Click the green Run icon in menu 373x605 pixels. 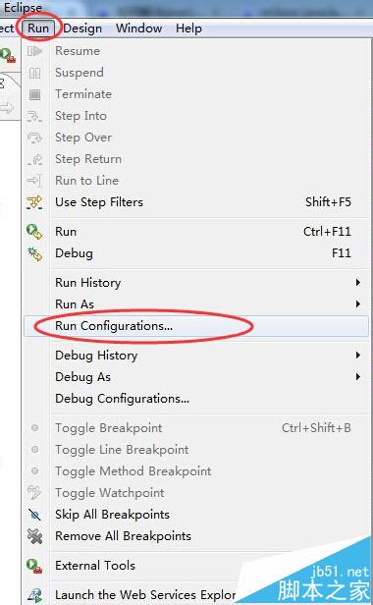pyautogui.click(x=34, y=232)
